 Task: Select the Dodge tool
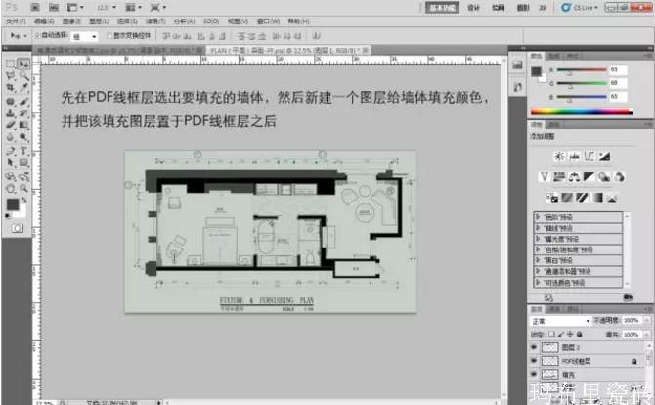coord(23,137)
